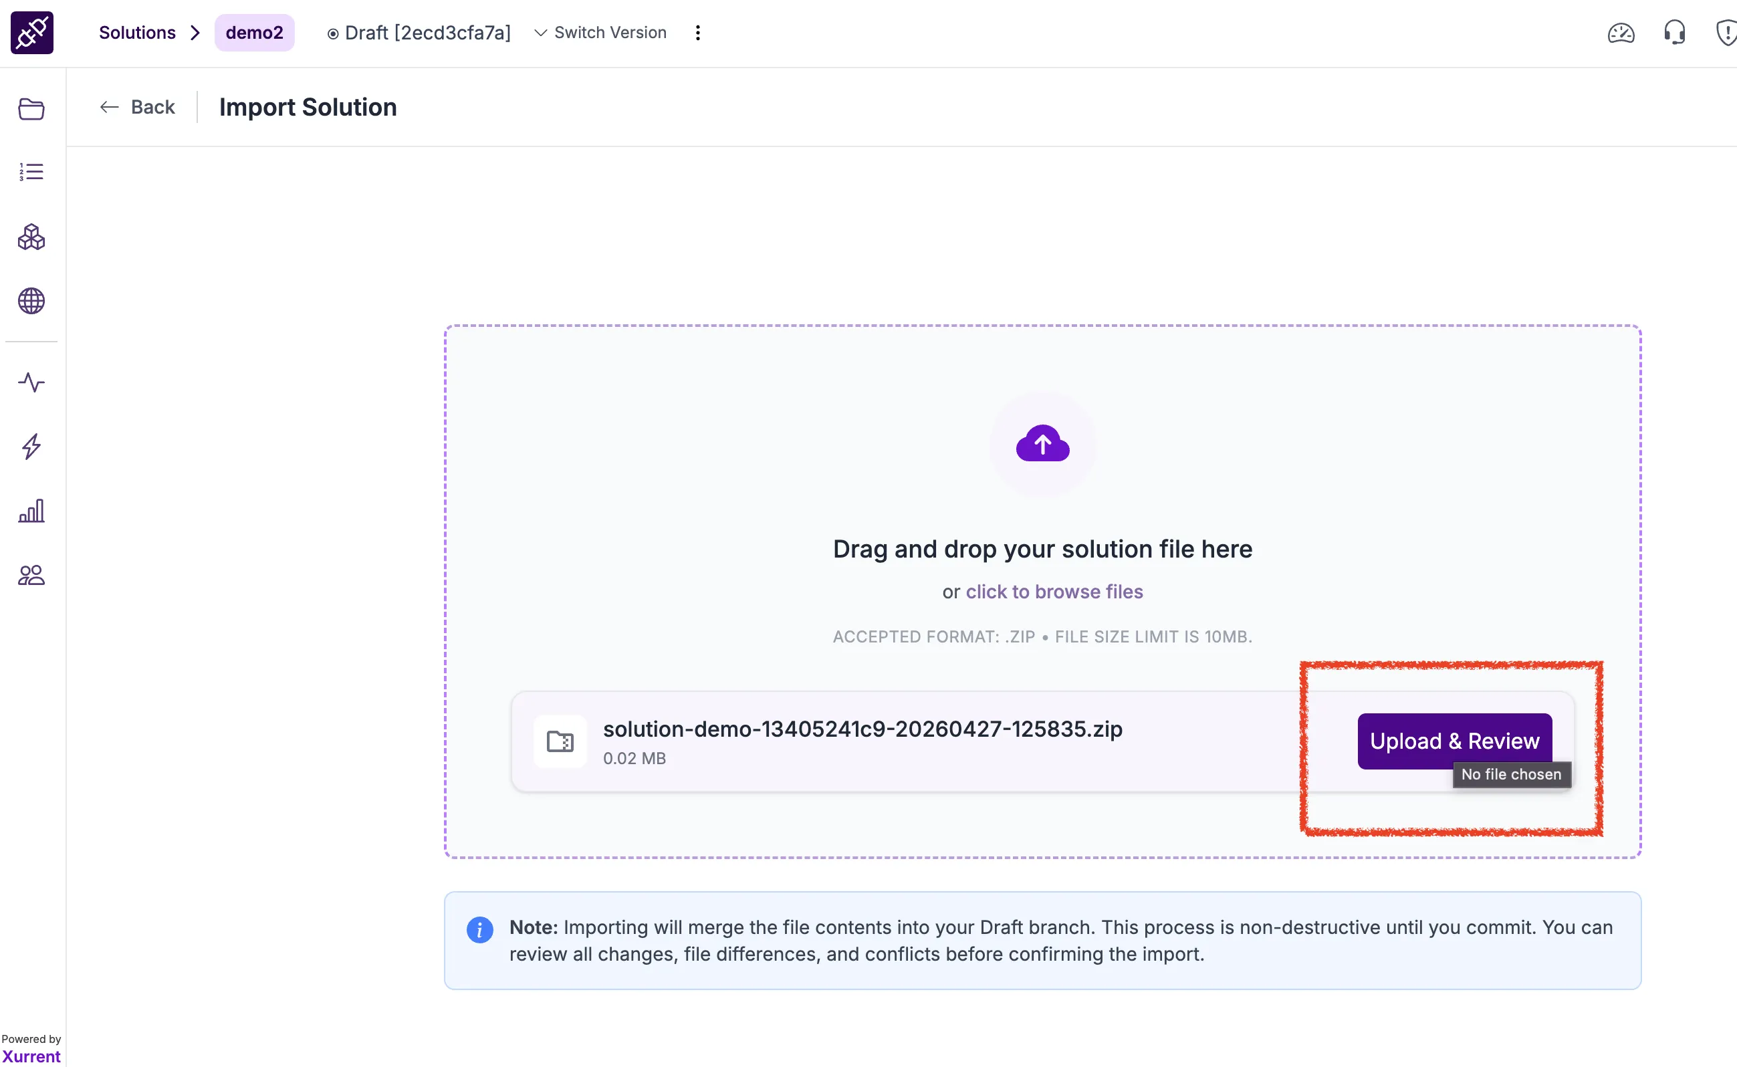Open the bar chart analytics icon

[31, 511]
